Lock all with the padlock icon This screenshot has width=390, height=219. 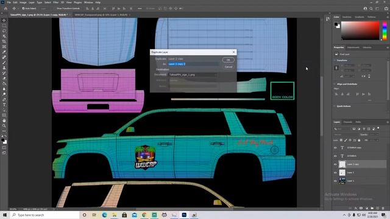coord(359,141)
